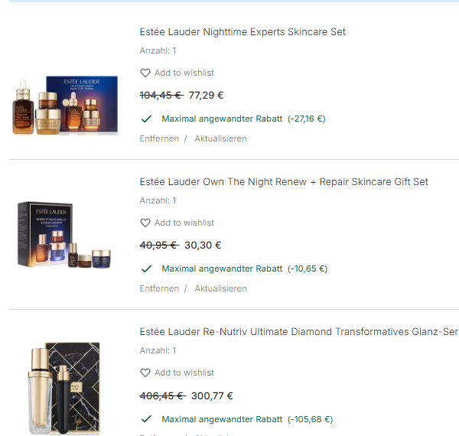The image size is (459, 436).
Task: Open Re-Nutriv Ultimate Diamond product title
Action: (299, 332)
